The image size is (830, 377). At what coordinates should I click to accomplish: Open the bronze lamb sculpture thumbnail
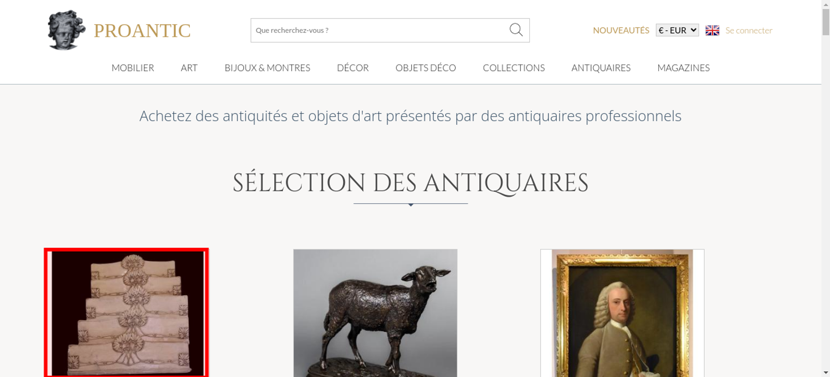pos(375,313)
